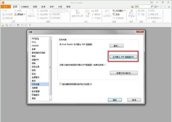Click 适合宽度 fit width
172x122 pixels.
(x=42, y=14)
